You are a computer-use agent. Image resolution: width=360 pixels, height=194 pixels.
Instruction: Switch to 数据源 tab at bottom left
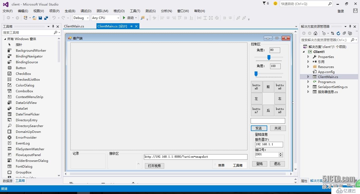(8, 181)
